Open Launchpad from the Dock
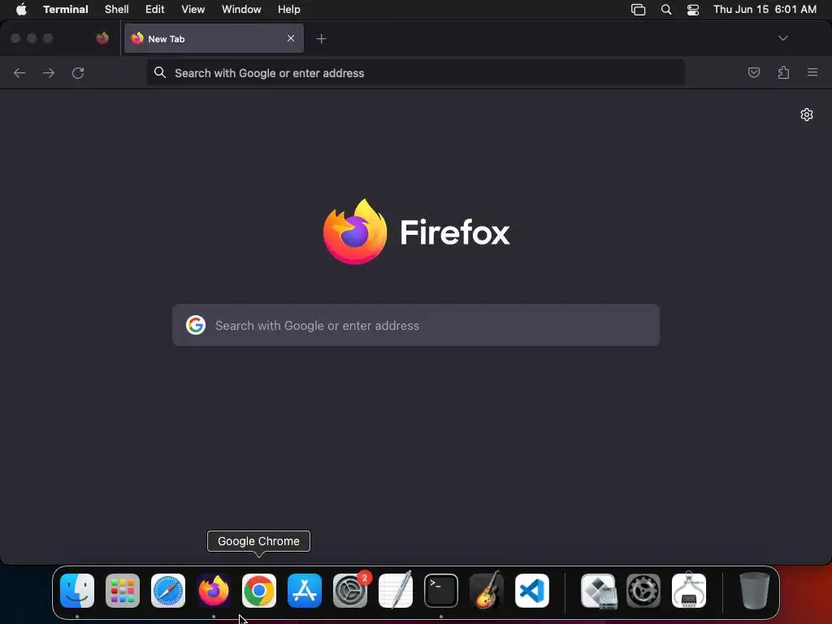This screenshot has width=832, height=624. [123, 590]
